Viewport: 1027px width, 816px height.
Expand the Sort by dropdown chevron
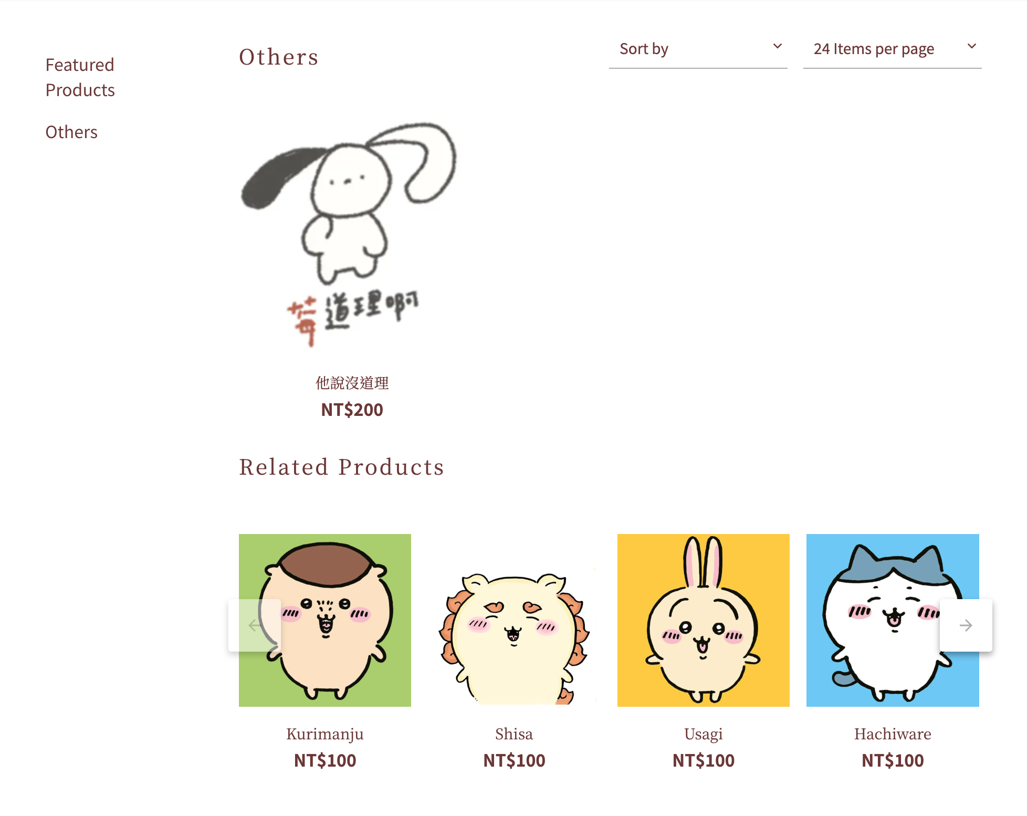pos(778,46)
